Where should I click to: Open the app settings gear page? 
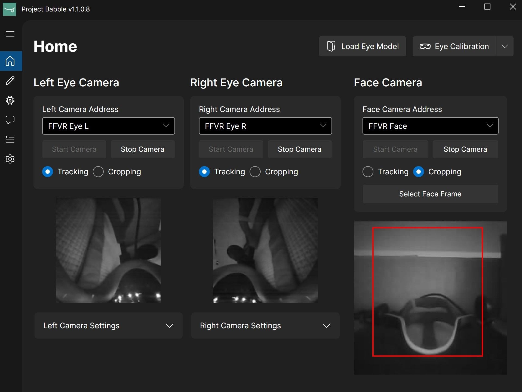[x=10, y=159]
